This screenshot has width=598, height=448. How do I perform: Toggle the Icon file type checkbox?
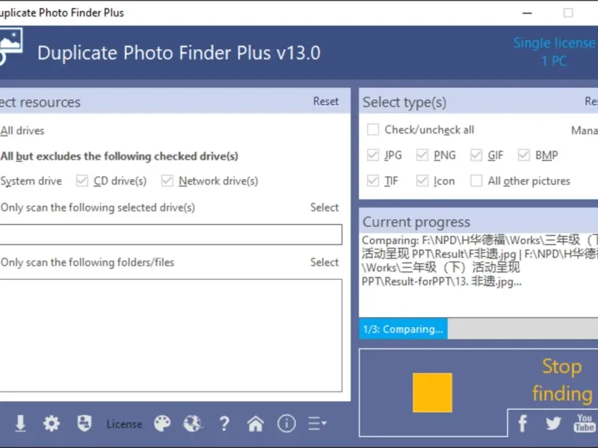pyautogui.click(x=422, y=181)
